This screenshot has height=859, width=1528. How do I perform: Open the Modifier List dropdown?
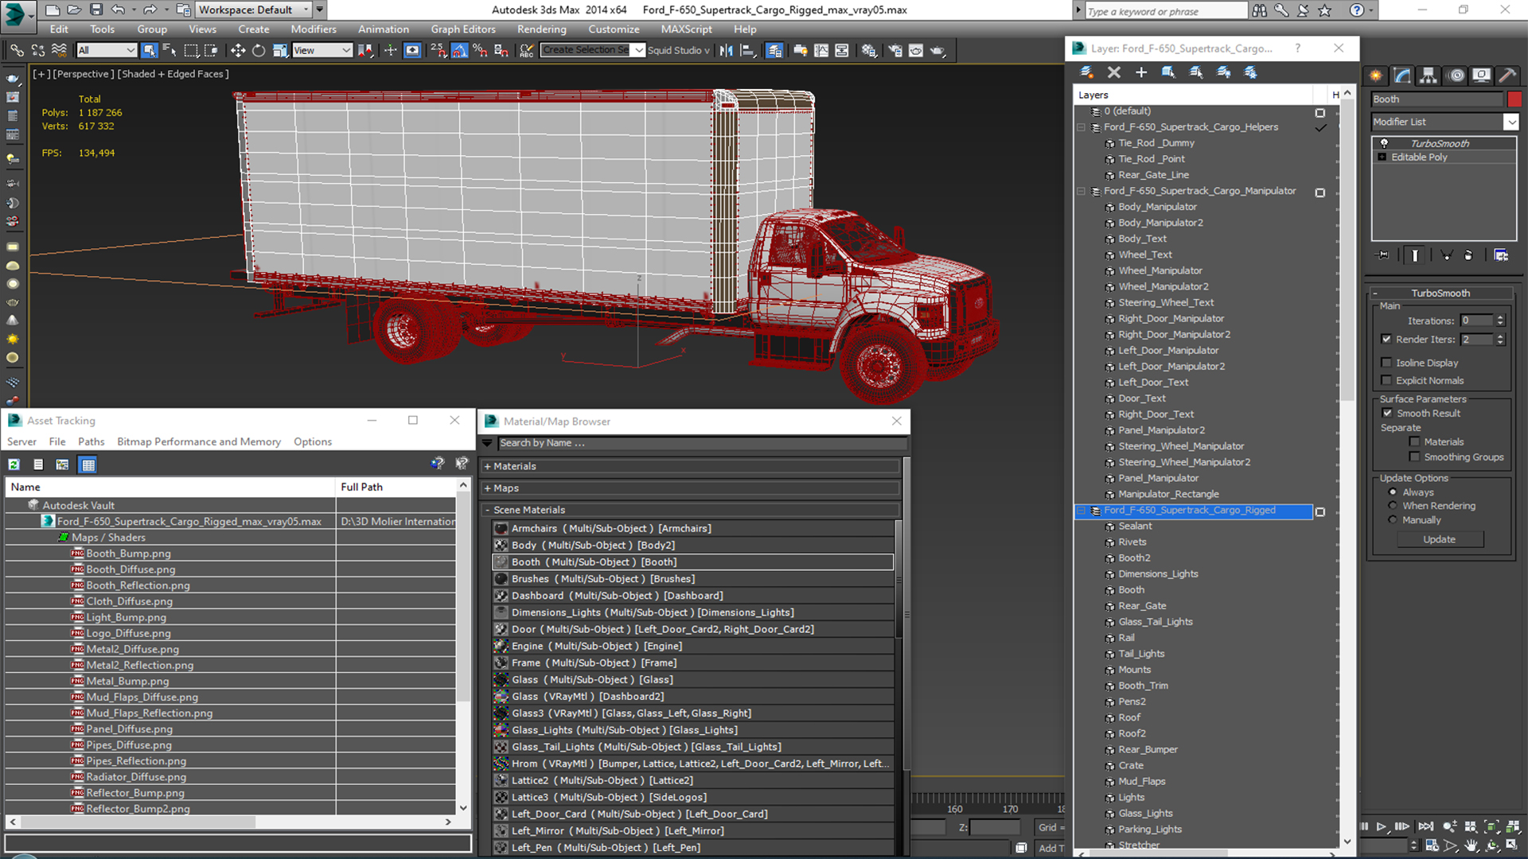point(1510,122)
